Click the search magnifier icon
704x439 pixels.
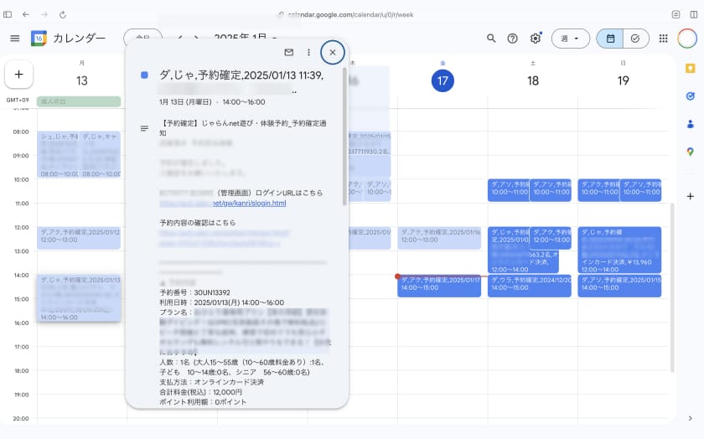[x=492, y=39]
